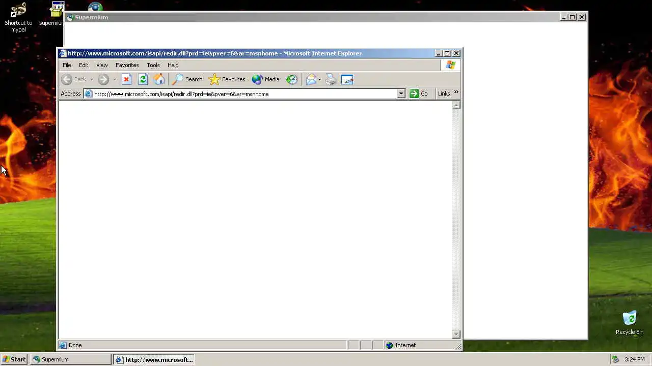Open the Search pane button

click(x=187, y=79)
